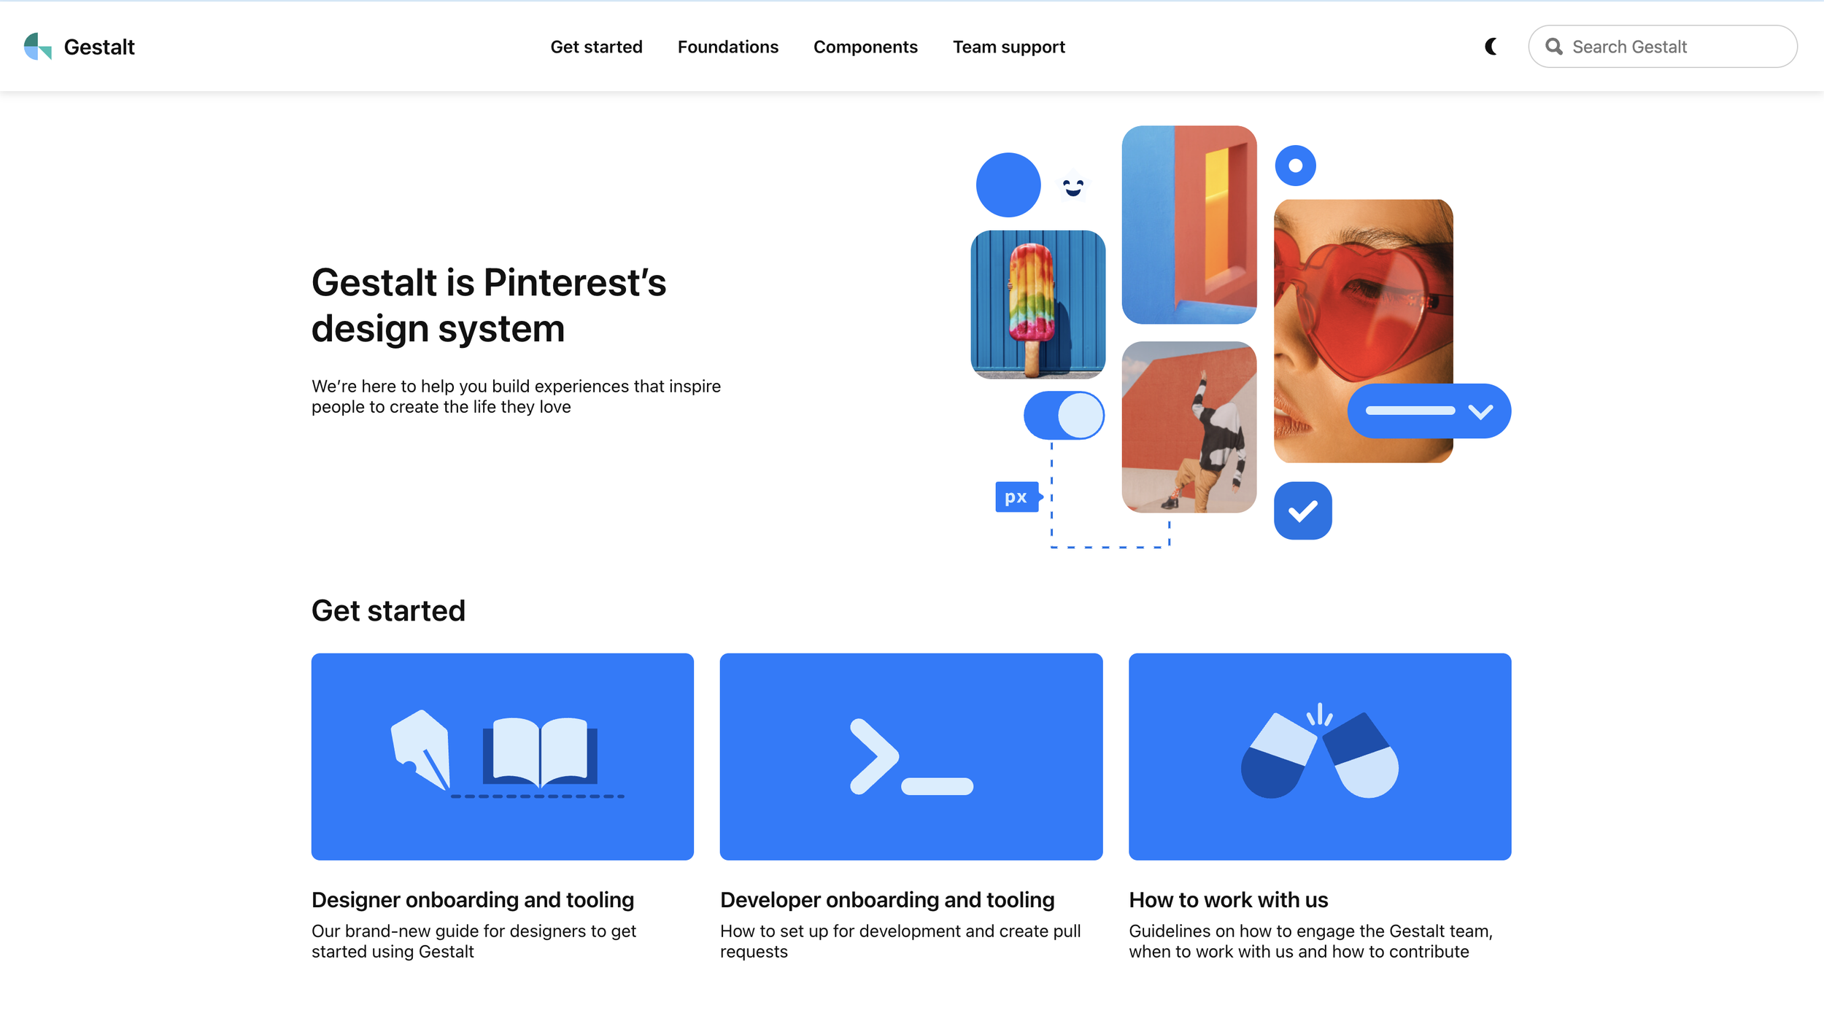The width and height of the screenshot is (1824, 1013).
Task: Open How to work with us link
Action: tap(1228, 900)
